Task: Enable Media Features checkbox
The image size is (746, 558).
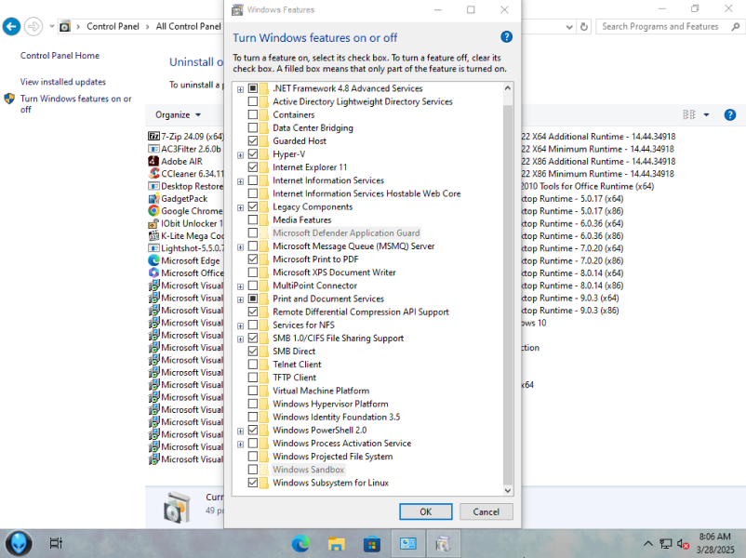Action: (253, 219)
